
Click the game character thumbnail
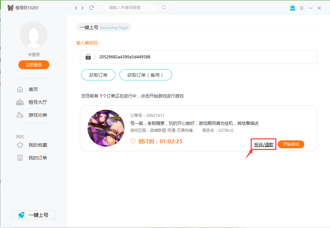(x=106, y=128)
